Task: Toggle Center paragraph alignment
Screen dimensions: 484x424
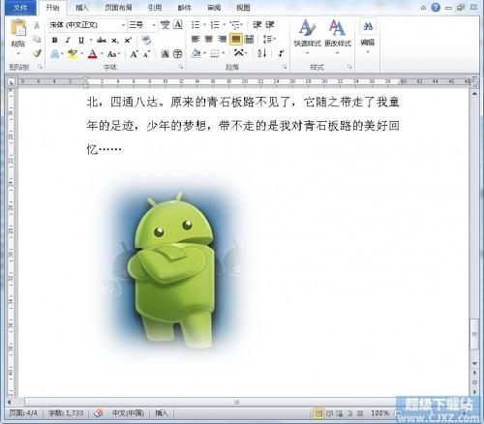Action: 209,39
